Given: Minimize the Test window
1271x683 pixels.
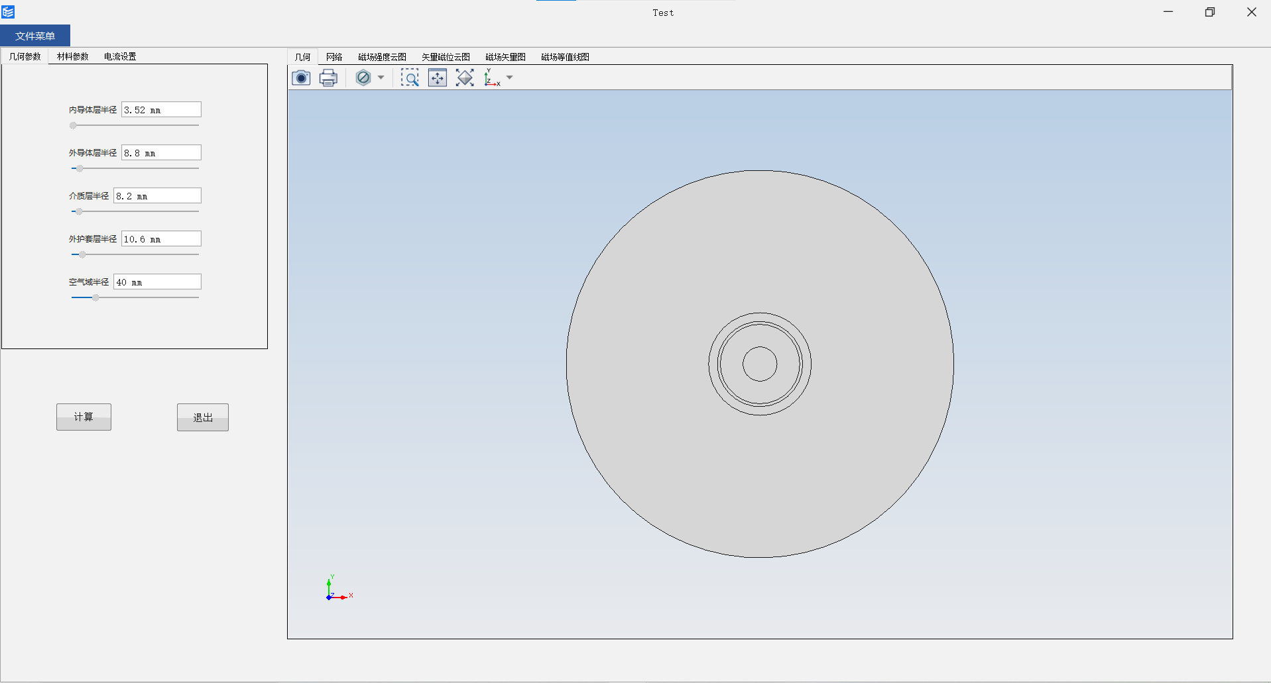Looking at the screenshot, I should [1168, 12].
